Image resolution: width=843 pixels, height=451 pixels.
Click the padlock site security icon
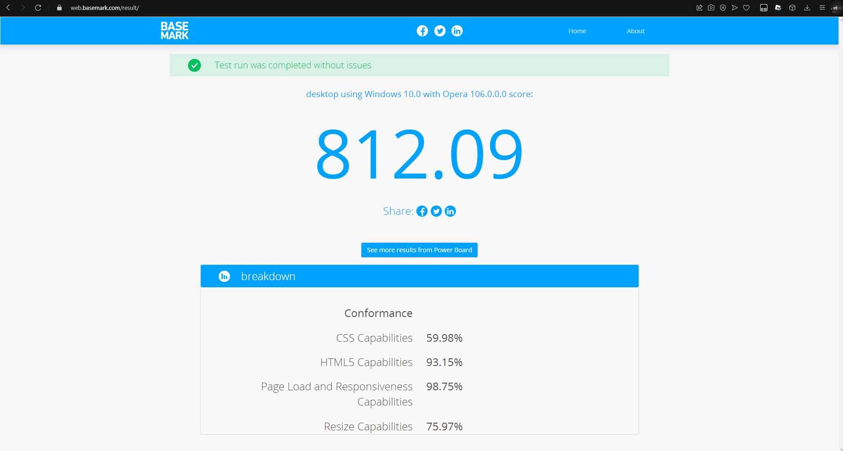coord(59,8)
